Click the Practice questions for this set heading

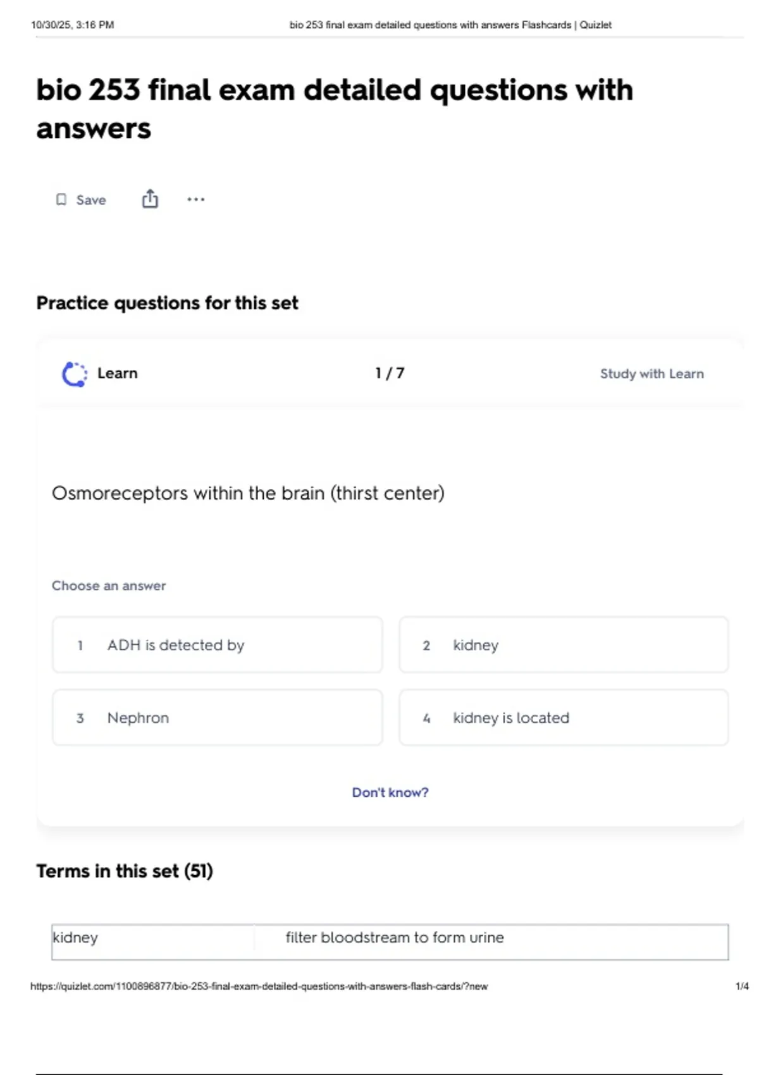pos(167,303)
